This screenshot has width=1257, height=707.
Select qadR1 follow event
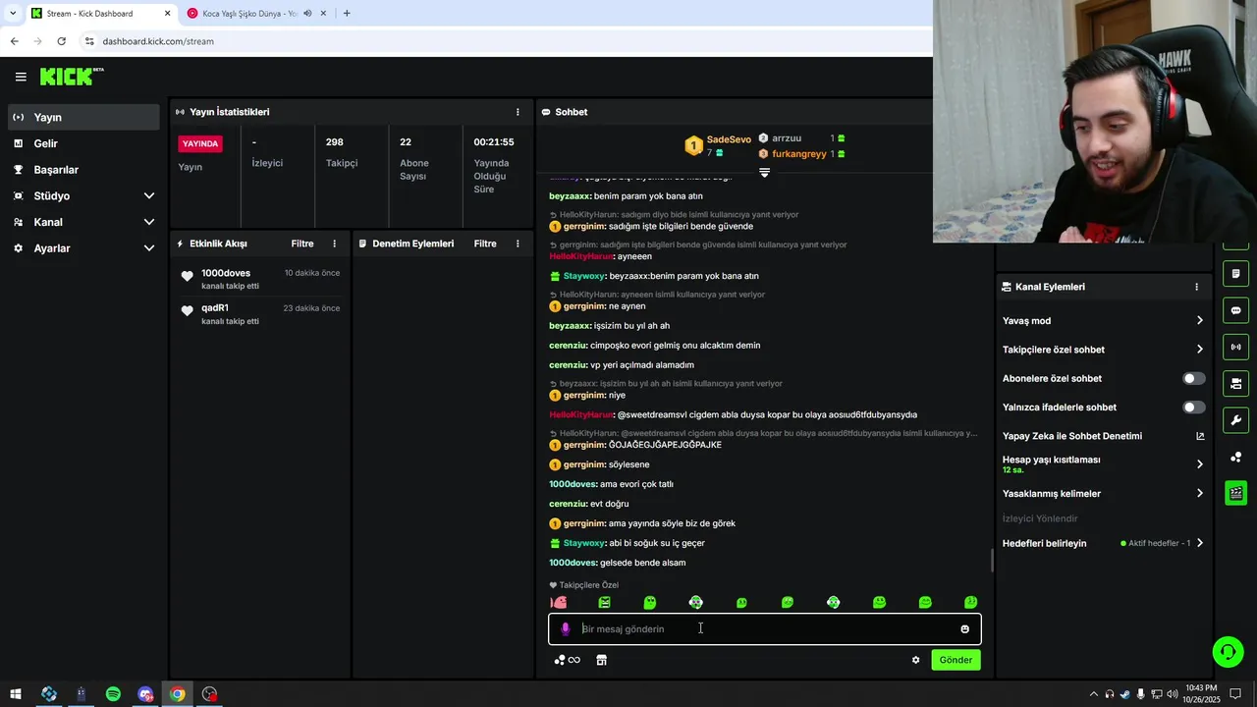click(x=260, y=314)
